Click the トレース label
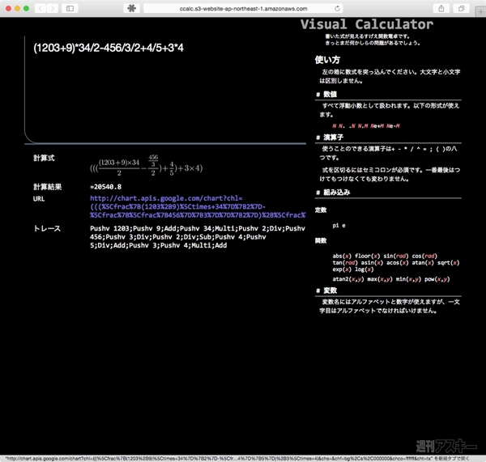 tap(47, 228)
